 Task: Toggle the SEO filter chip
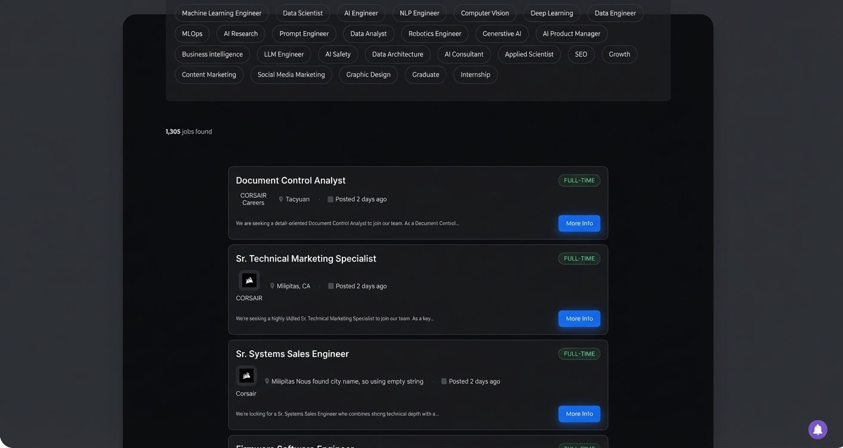(580, 54)
